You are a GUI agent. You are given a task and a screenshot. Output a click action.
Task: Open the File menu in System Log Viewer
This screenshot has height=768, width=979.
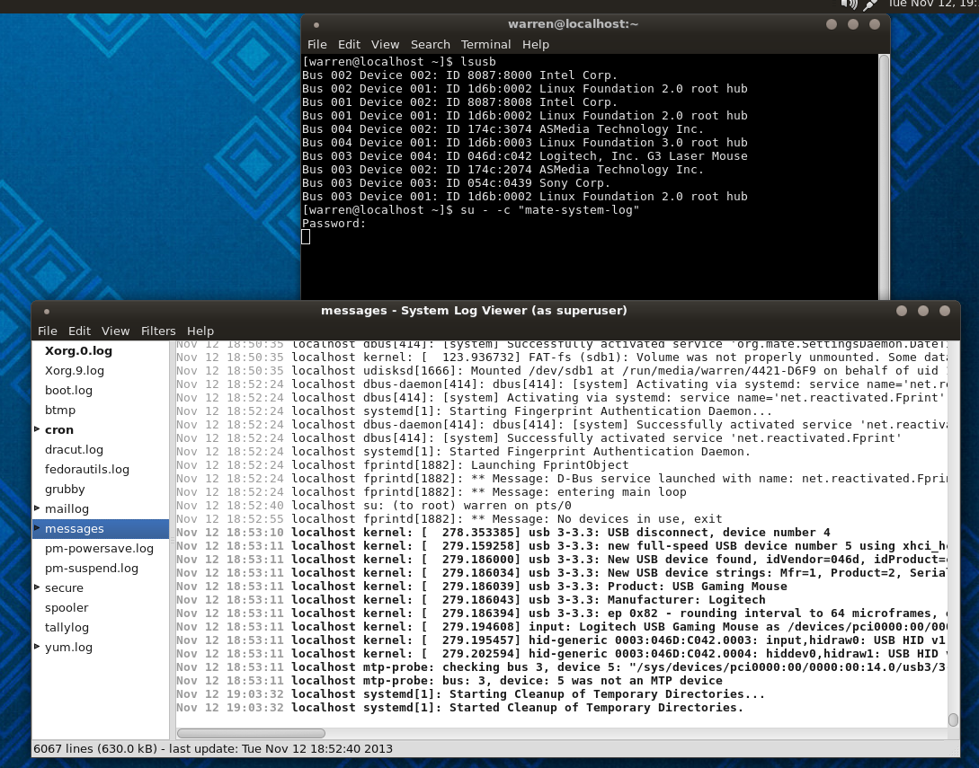[48, 331]
